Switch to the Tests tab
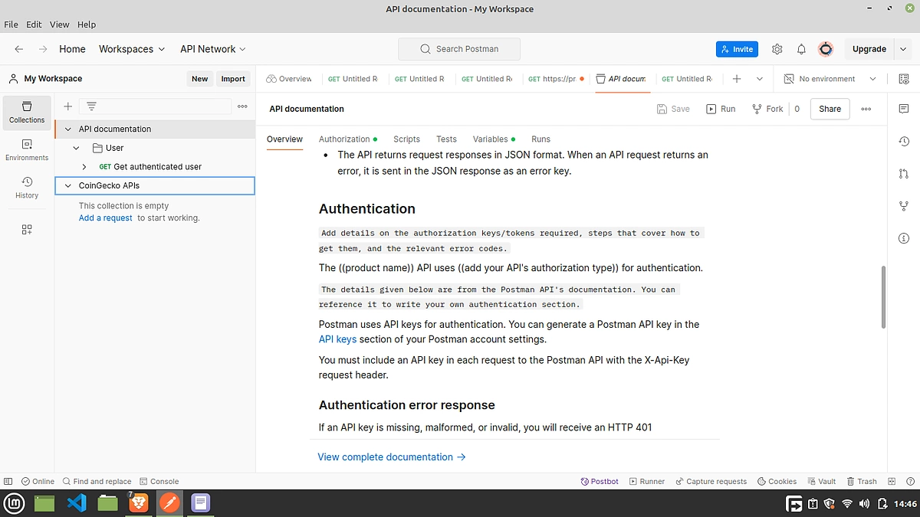The height and width of the screenshot is (517, 920). [x=446, y=139]
